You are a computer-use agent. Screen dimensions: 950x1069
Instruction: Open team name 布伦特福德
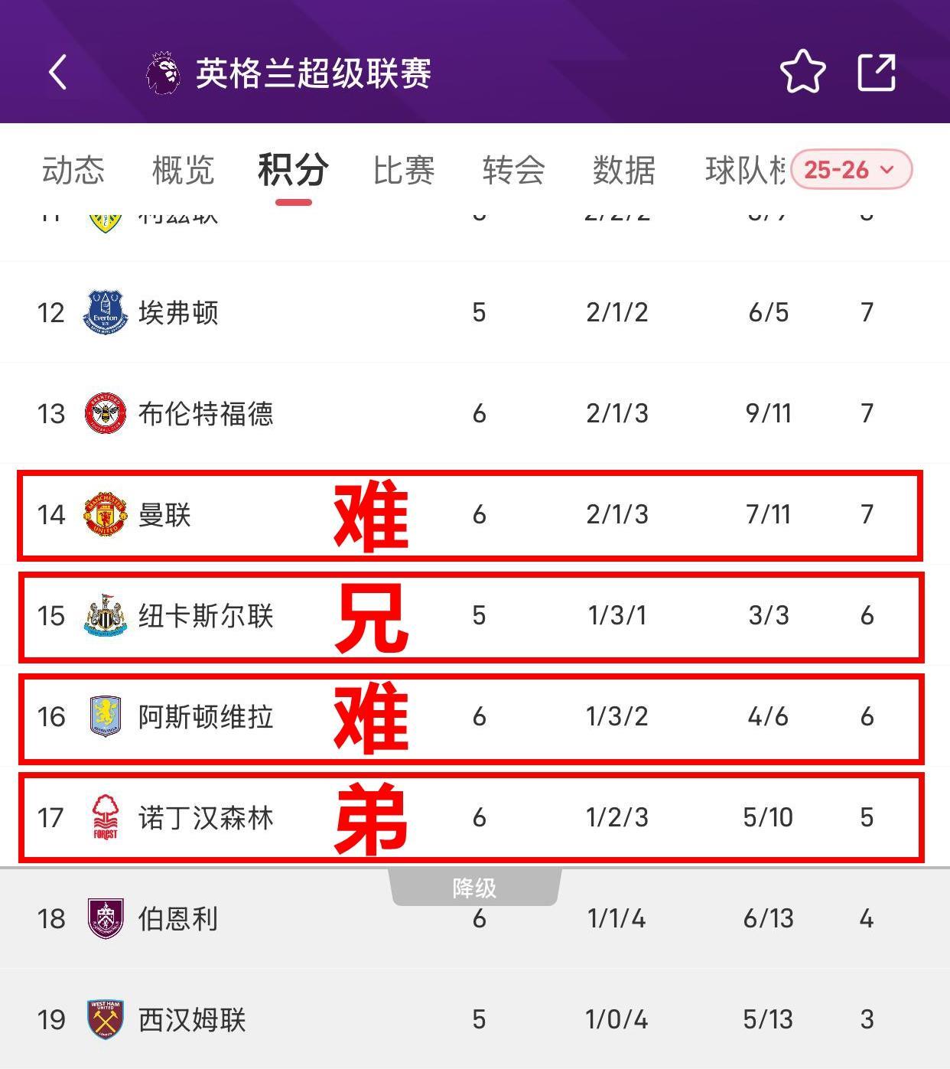coord(206,413)
